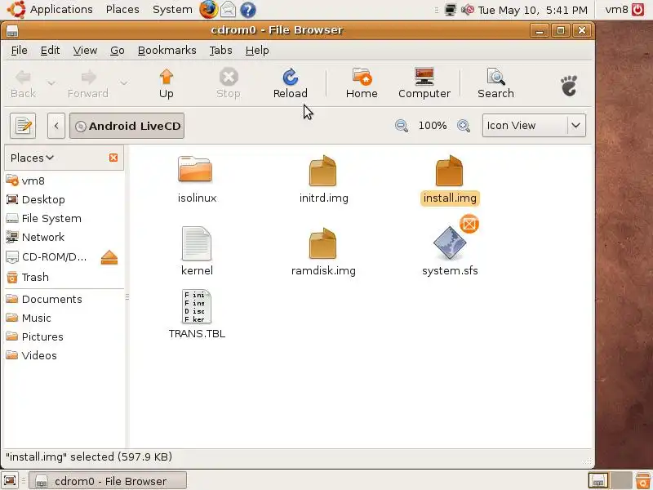Open the View menu
653x490 pixels.
tap(85, 51)
